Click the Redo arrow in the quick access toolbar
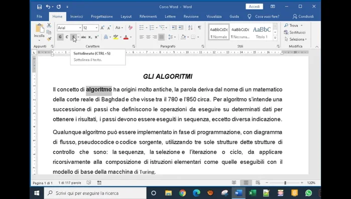The height and width of the screenshot is (199, 351). pyautogui.click(x=59, y=7)
